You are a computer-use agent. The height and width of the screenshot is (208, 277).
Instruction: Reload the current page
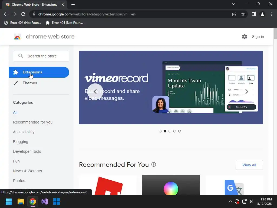(x=23, y=14)
